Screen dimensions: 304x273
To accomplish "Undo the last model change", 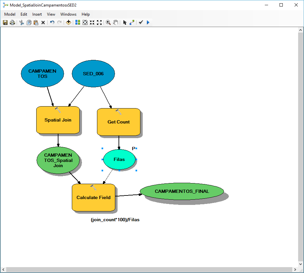I will (x=52, y=22).
